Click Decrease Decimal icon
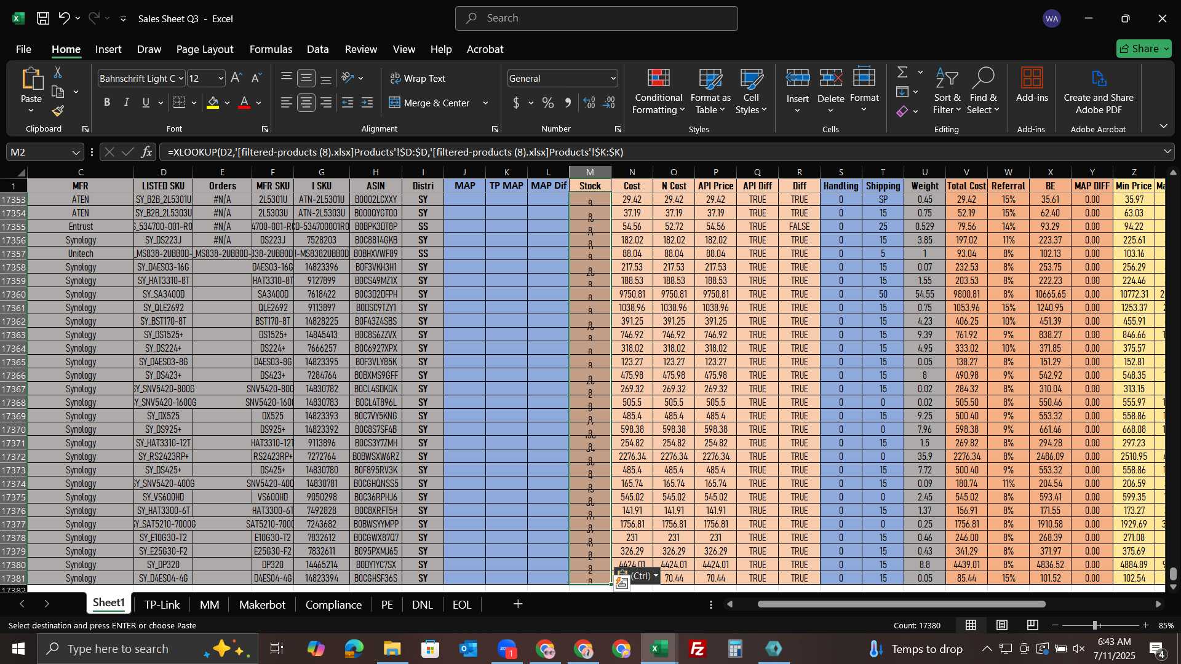 pyautogui.click(x=609, y=103)
